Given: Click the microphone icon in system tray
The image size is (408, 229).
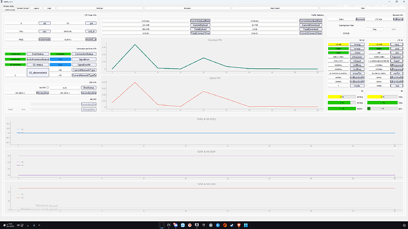Looking at the screenshot, I should tap(34, 225).
